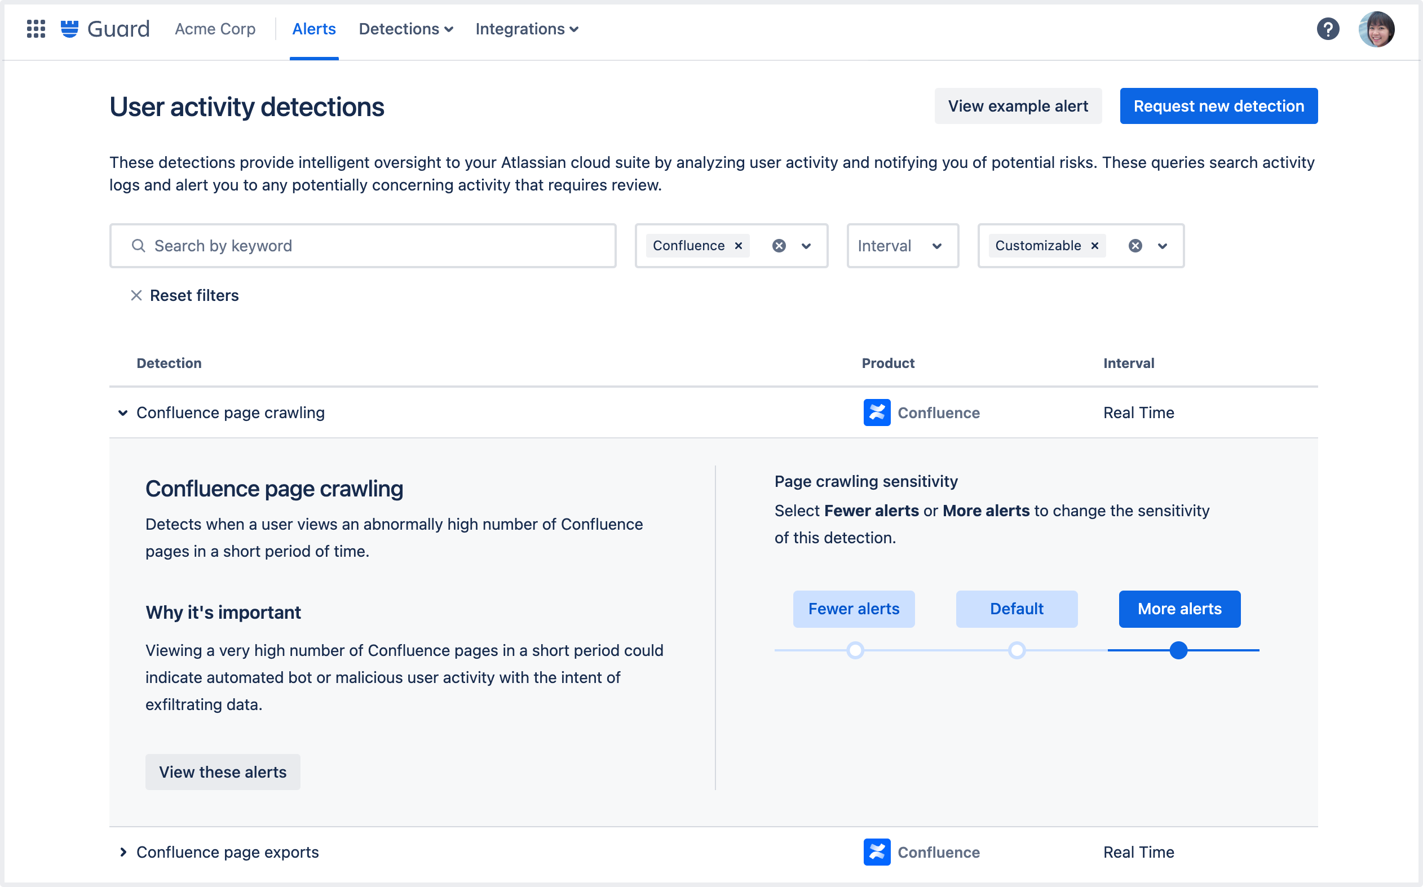Collapse the Confluence page crawling row
Viewport: 1423px width, 887px height.
[123, 413]
